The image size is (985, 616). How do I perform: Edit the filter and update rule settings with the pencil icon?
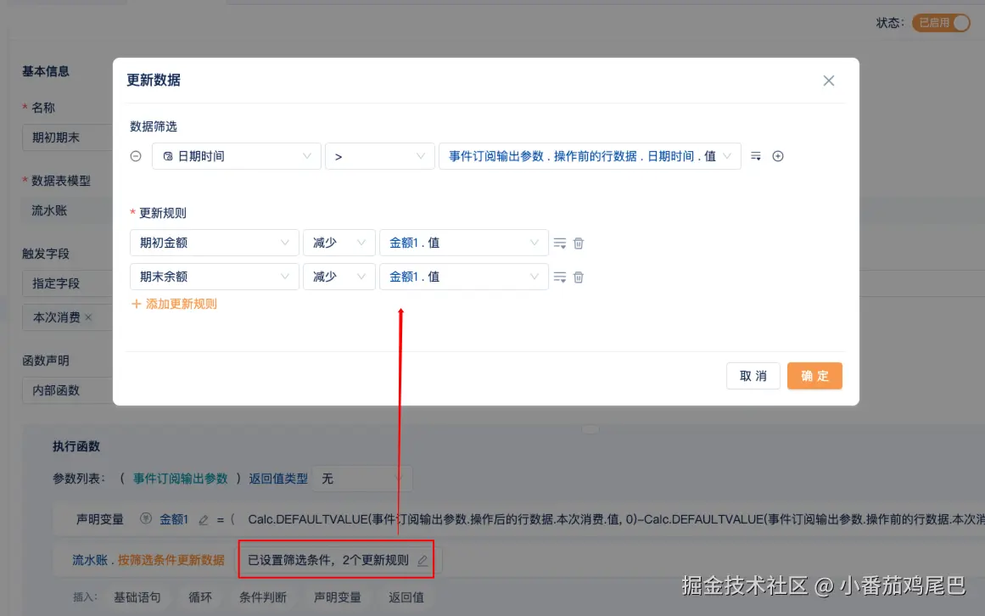(423, 560)
